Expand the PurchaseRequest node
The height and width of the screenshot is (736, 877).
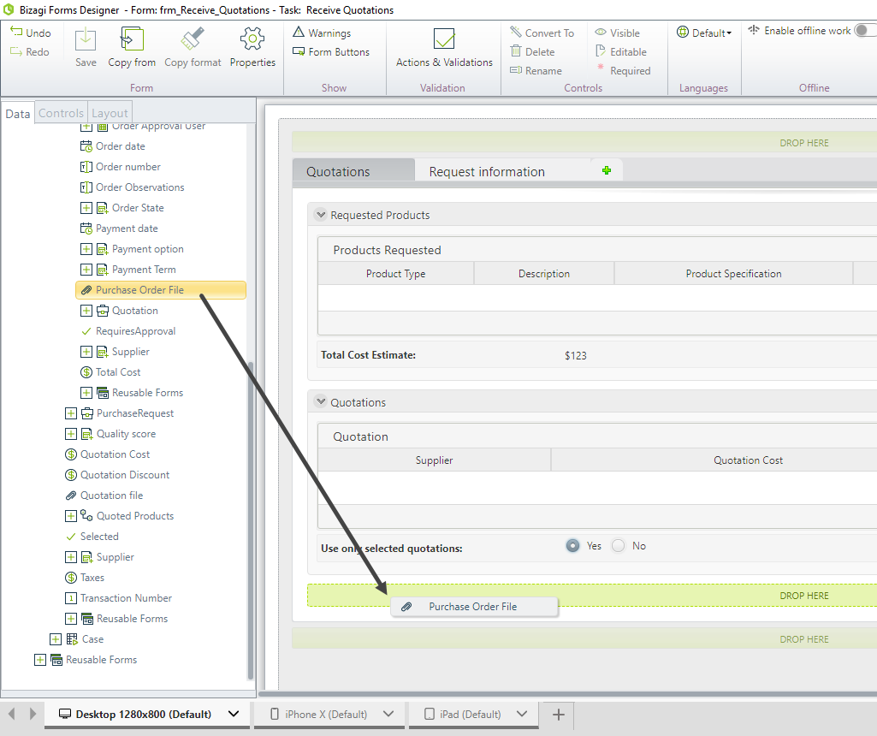click(70, 413)
